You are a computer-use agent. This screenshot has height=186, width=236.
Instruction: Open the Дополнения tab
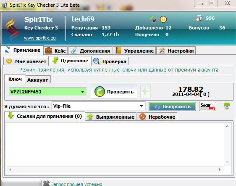(x=90, y=51)
